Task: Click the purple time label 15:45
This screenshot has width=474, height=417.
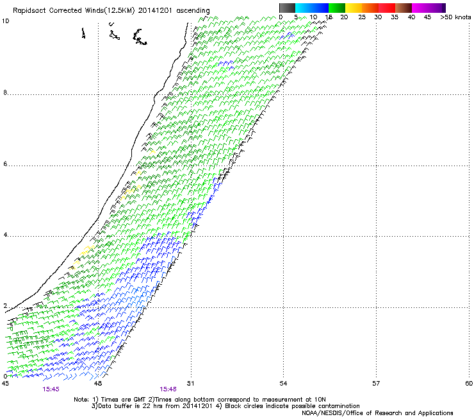Action: coord(51,389)
